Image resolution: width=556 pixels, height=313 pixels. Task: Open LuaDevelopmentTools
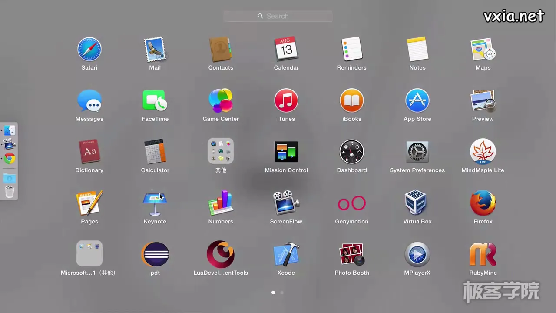[221, 254]
